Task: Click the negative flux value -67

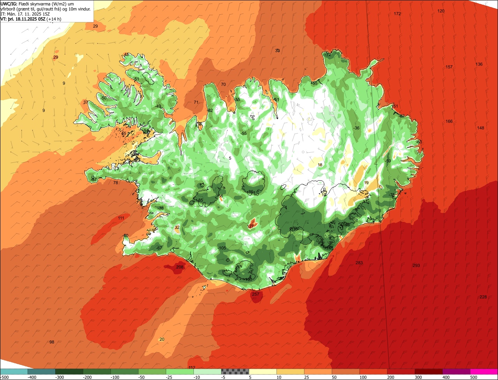Action: coord(159,248)
